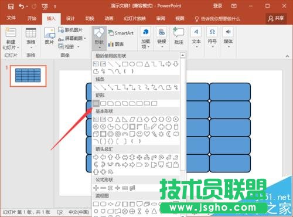Click the Save icon in quick access toolbar

[11, 6]
